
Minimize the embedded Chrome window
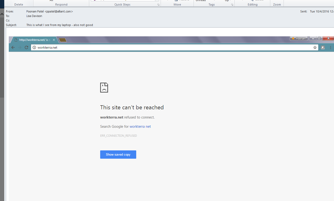coord(313,38)
